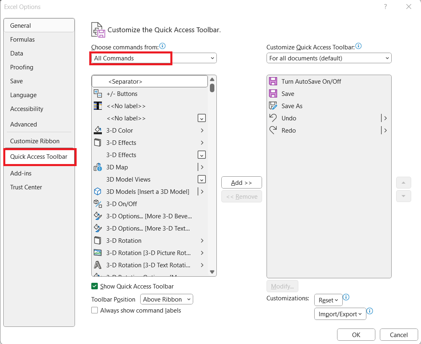421x344 pixels.
Task: Click the Move Down arrow button
Action: click(403, 196)
